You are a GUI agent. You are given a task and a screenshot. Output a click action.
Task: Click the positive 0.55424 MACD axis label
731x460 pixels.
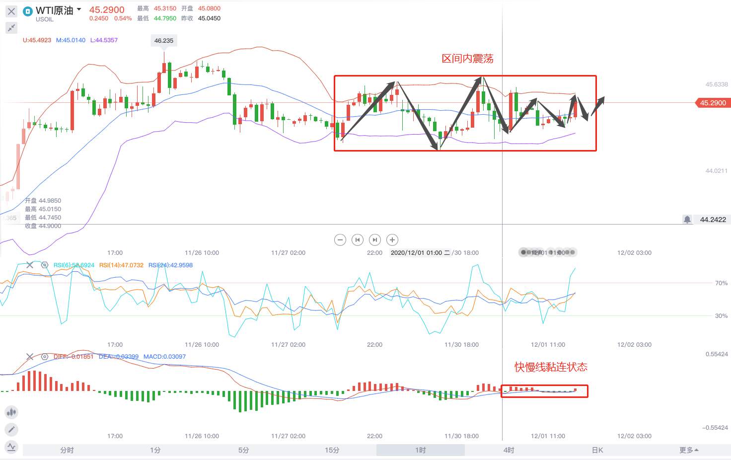point(717,354)
